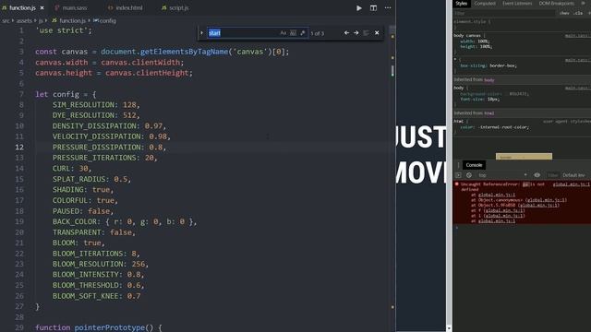Toggle Find in Selection icon
The width and height of the screenshot is (591, 332).
click(366, 33)
